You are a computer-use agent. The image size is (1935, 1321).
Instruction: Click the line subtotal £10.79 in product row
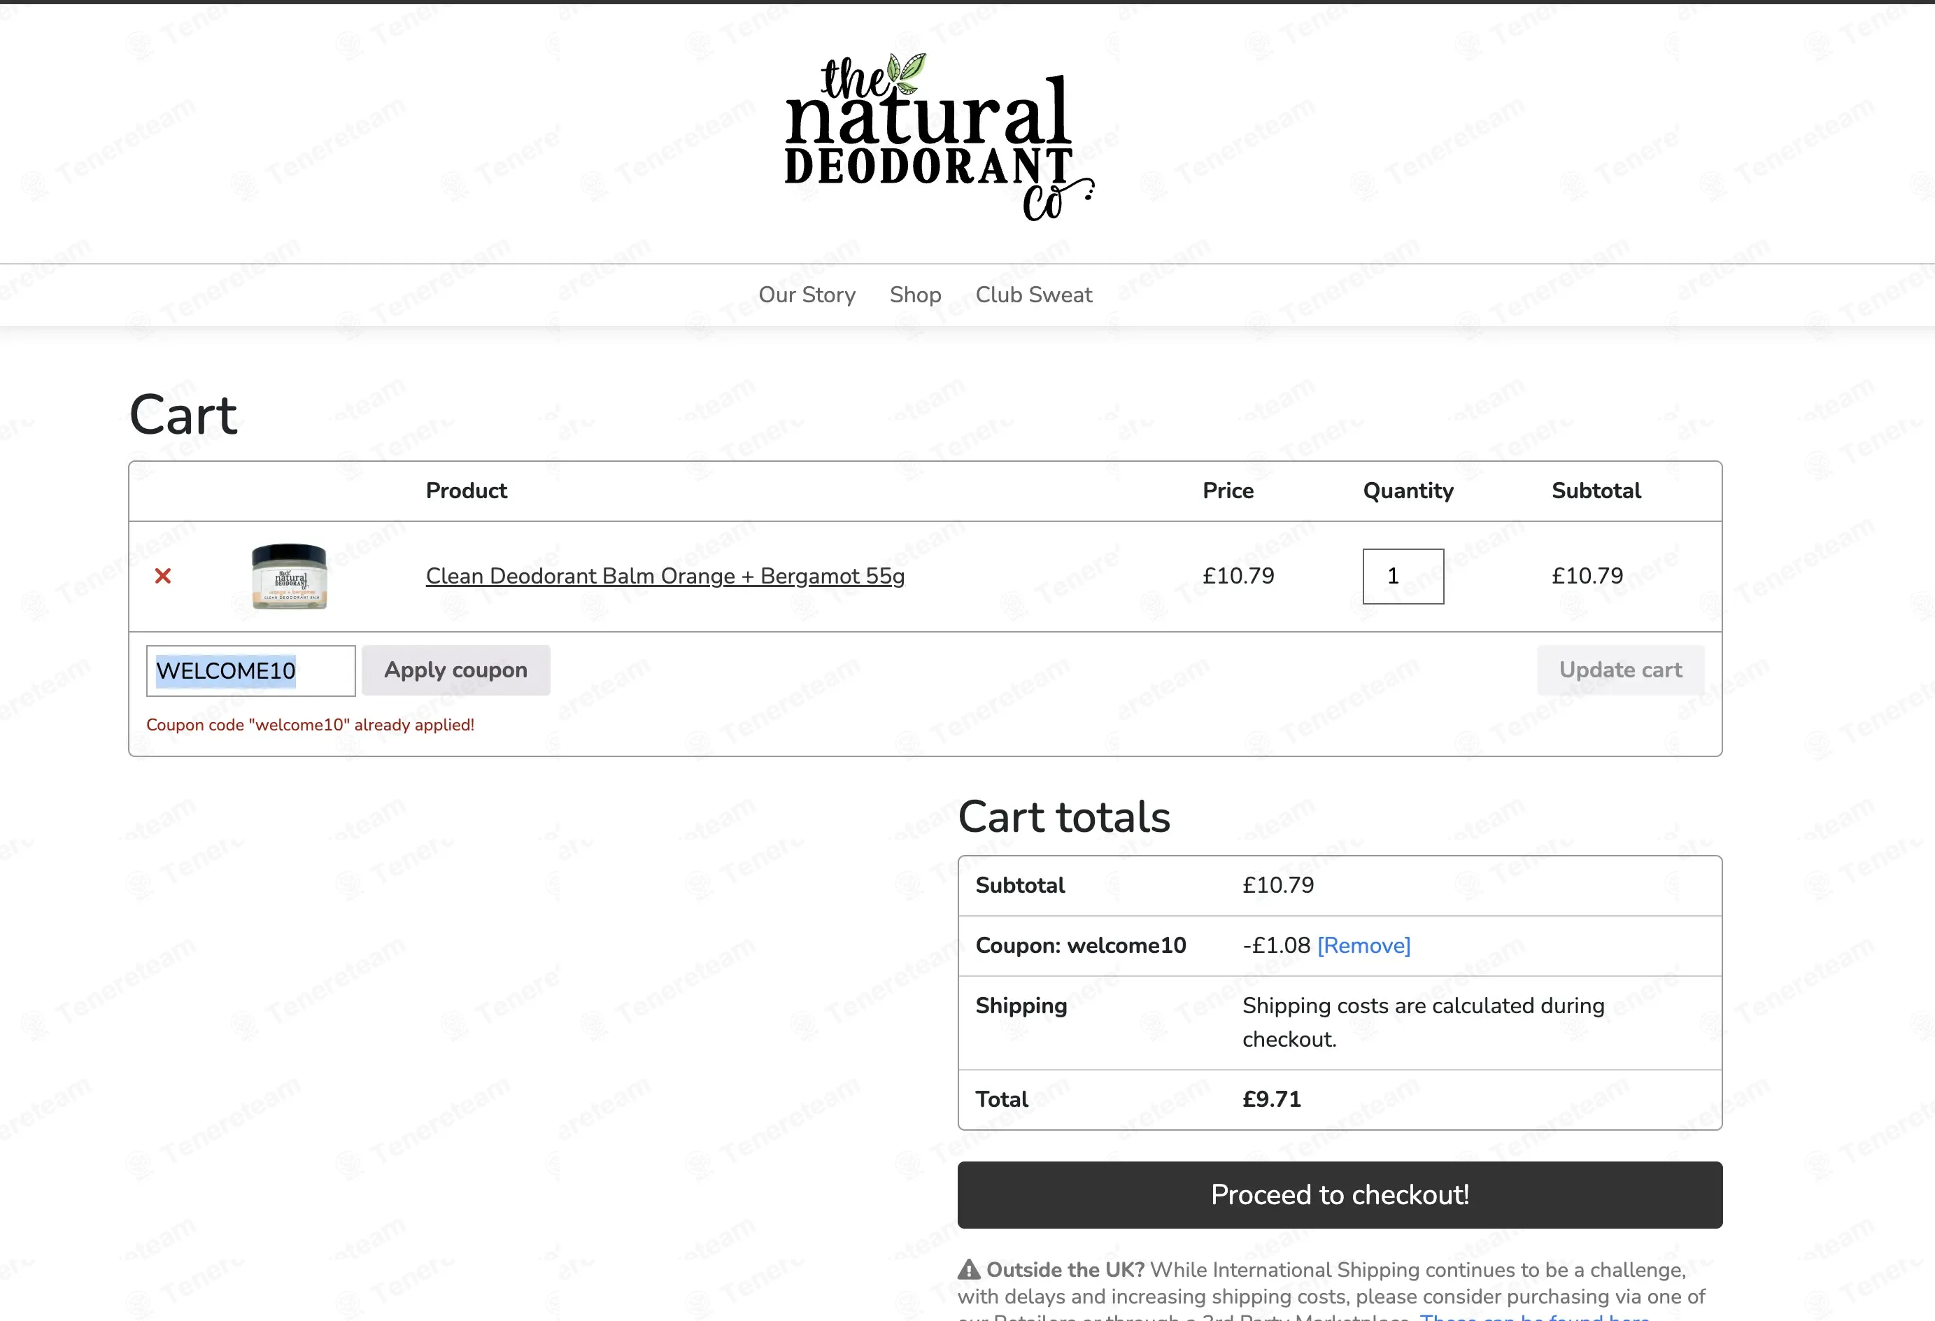click(1587, 576)
